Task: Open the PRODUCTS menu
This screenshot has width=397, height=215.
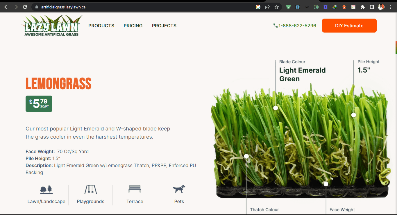Action: point(101,26)
